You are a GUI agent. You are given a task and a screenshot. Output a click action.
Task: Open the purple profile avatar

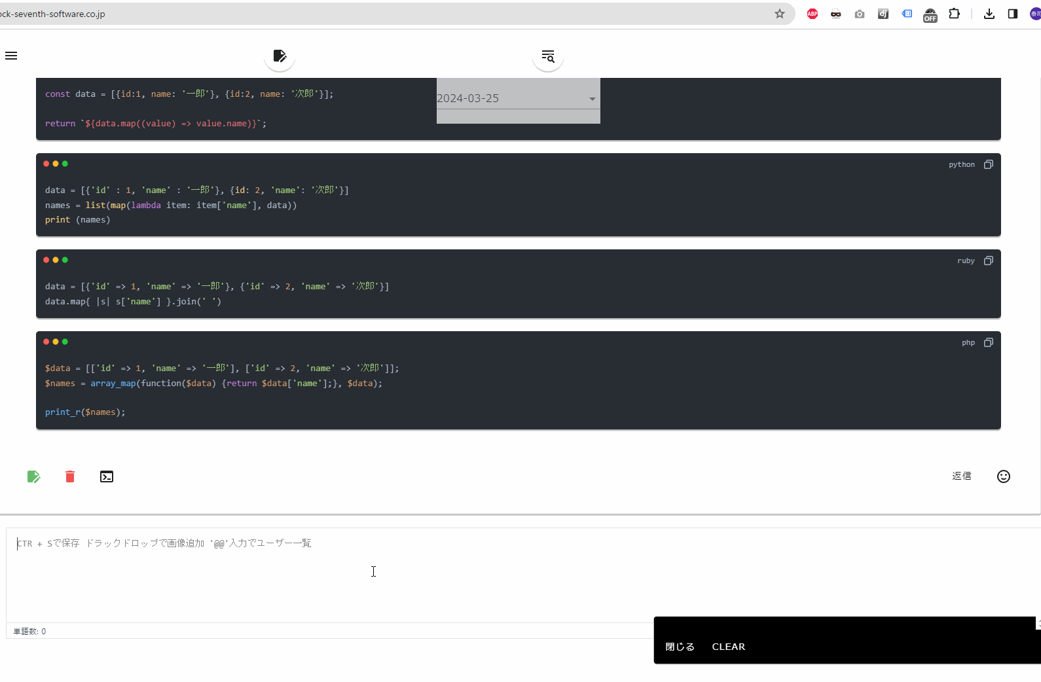[1036, 14]
